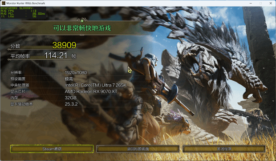Click the AVG FPS line in the overlay
This screenshot has width=276, height=161.
pos(19,11)
